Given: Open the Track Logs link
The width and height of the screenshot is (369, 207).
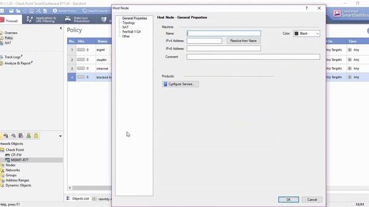Looking at the screenshot, I should click(x=13, y=57).
